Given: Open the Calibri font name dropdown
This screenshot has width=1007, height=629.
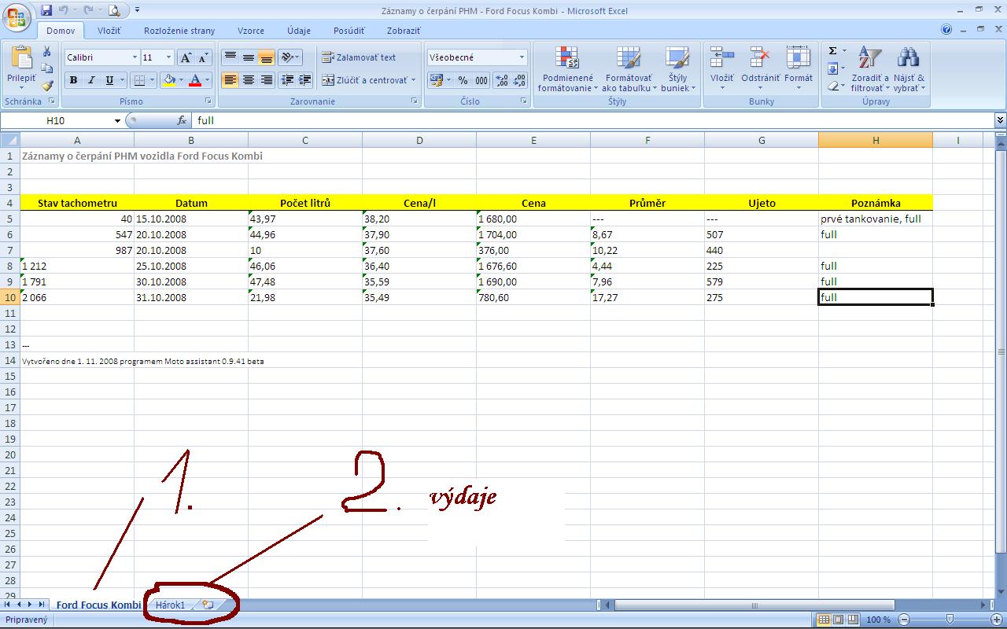Looking at the screenshot, I should tap(134, 57).
